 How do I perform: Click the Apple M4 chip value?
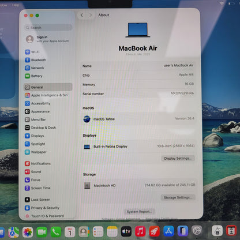(x=186, y=74)
